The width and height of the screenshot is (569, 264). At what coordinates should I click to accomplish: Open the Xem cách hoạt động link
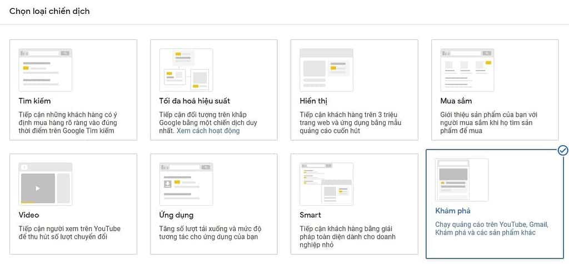(x=208, y=131)
